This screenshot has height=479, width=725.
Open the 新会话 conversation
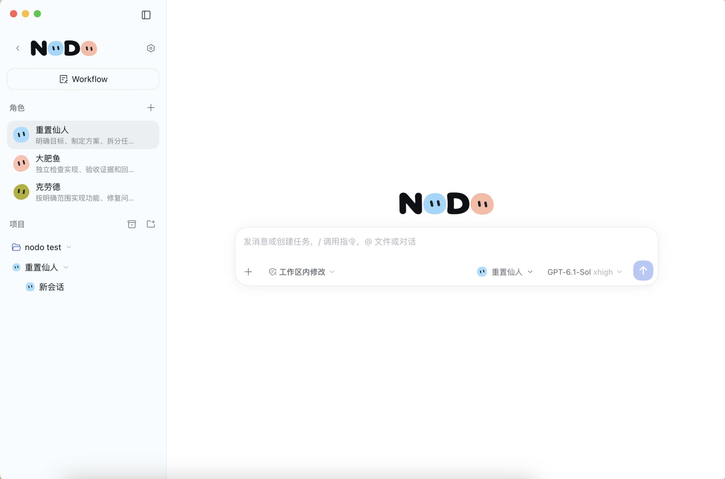click(x=52, y=287)
